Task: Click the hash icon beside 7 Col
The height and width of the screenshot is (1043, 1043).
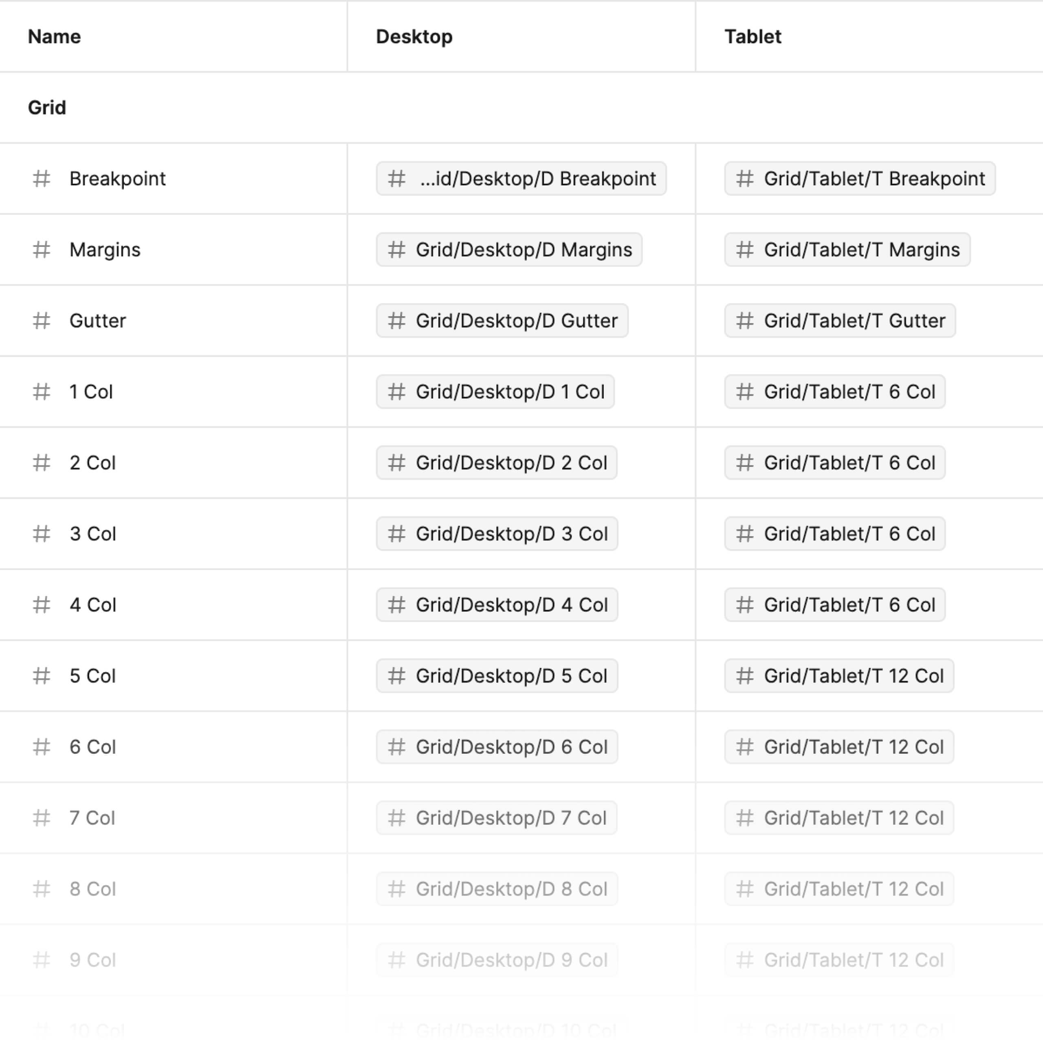Action: point(42,818)
